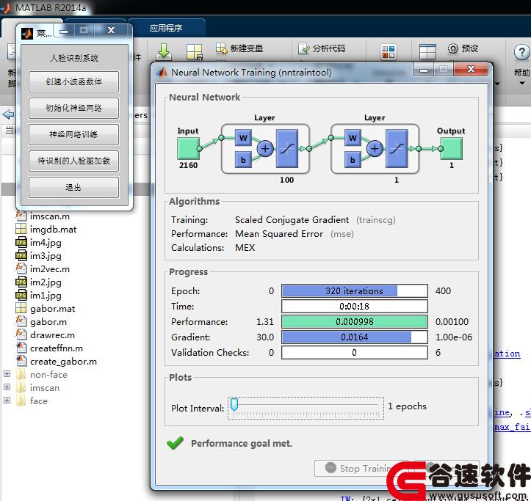Open 预设 preferences gear icon
This screenshot has width=531, height=501.
coord(452,48)
